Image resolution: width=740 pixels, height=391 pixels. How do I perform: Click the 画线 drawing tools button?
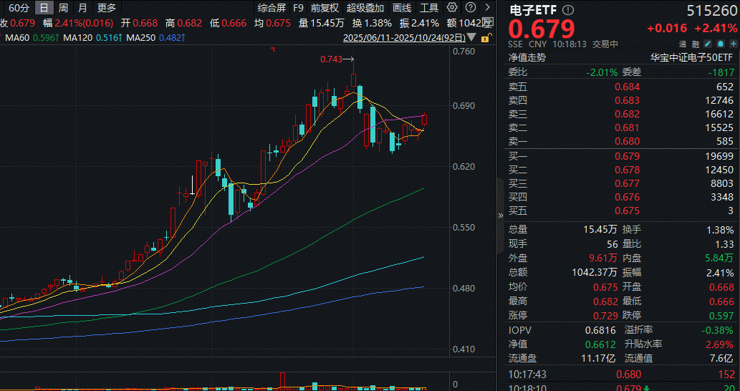pyautogui.click(x=402, y=8)
